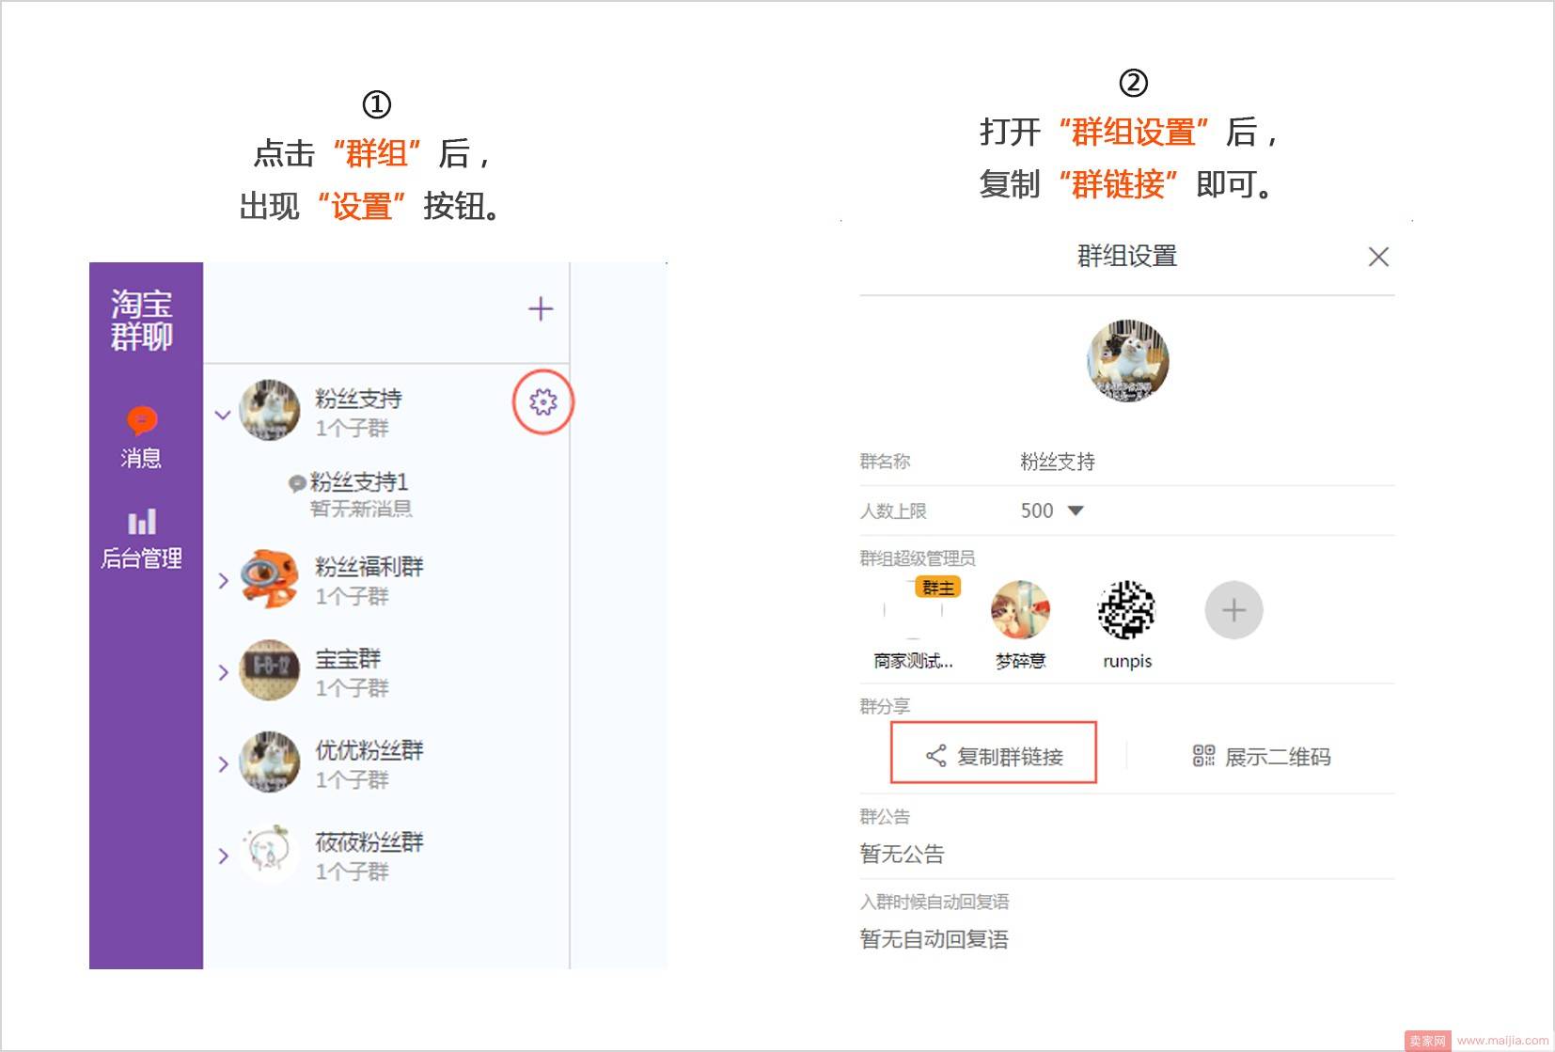The height and width of the screenshot is (1052, 1555).
Task: Click the 粉丝支持 group name field
Action: (x=1058, y=462)
